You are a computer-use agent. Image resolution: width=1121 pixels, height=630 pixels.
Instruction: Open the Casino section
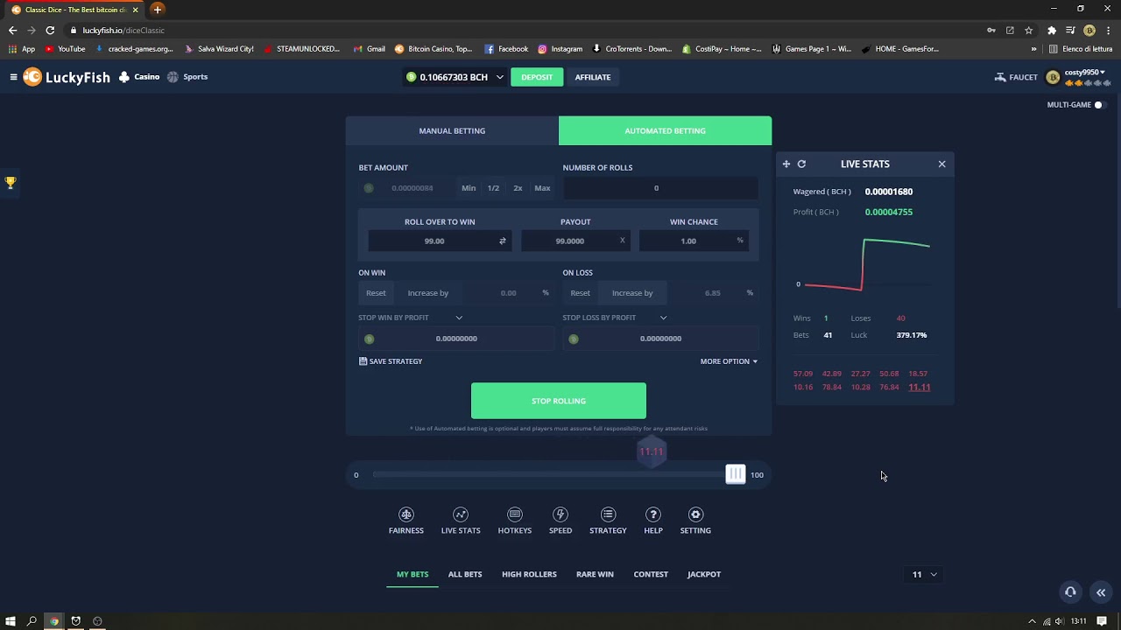coord(139,77)
